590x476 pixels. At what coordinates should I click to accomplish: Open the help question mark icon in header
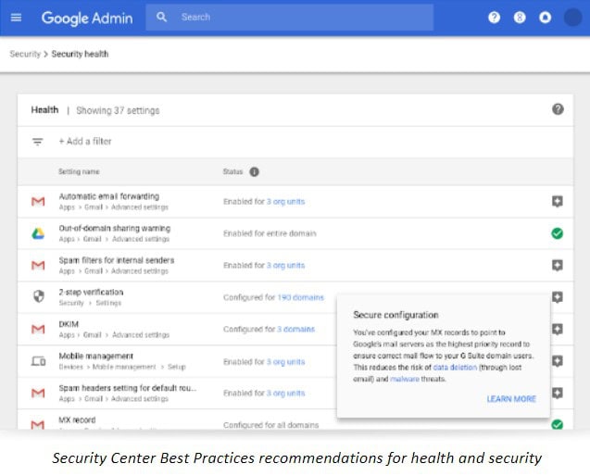click(494, 18)
